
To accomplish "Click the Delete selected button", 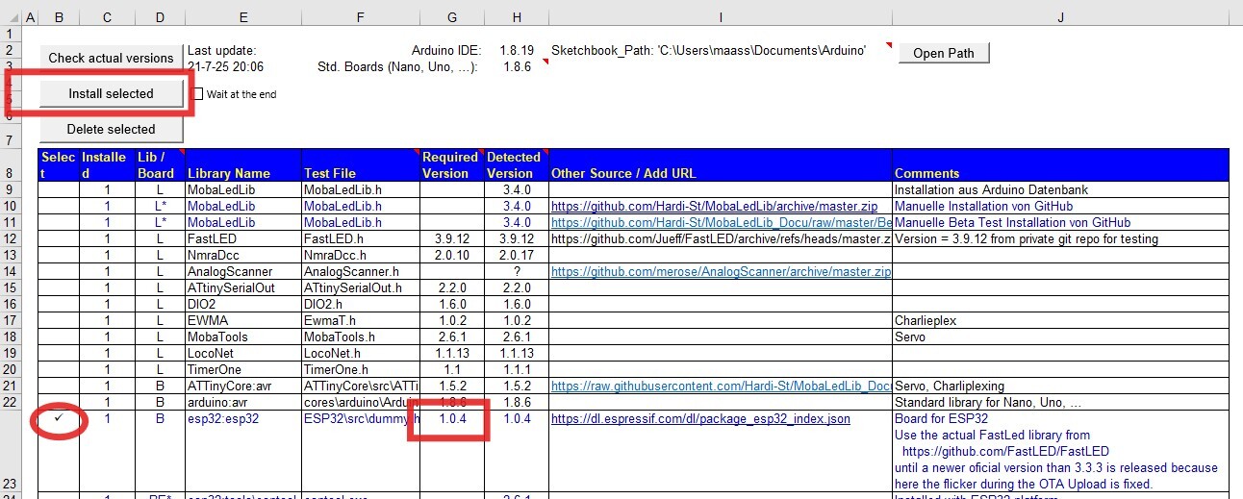I will click(111, 129).
